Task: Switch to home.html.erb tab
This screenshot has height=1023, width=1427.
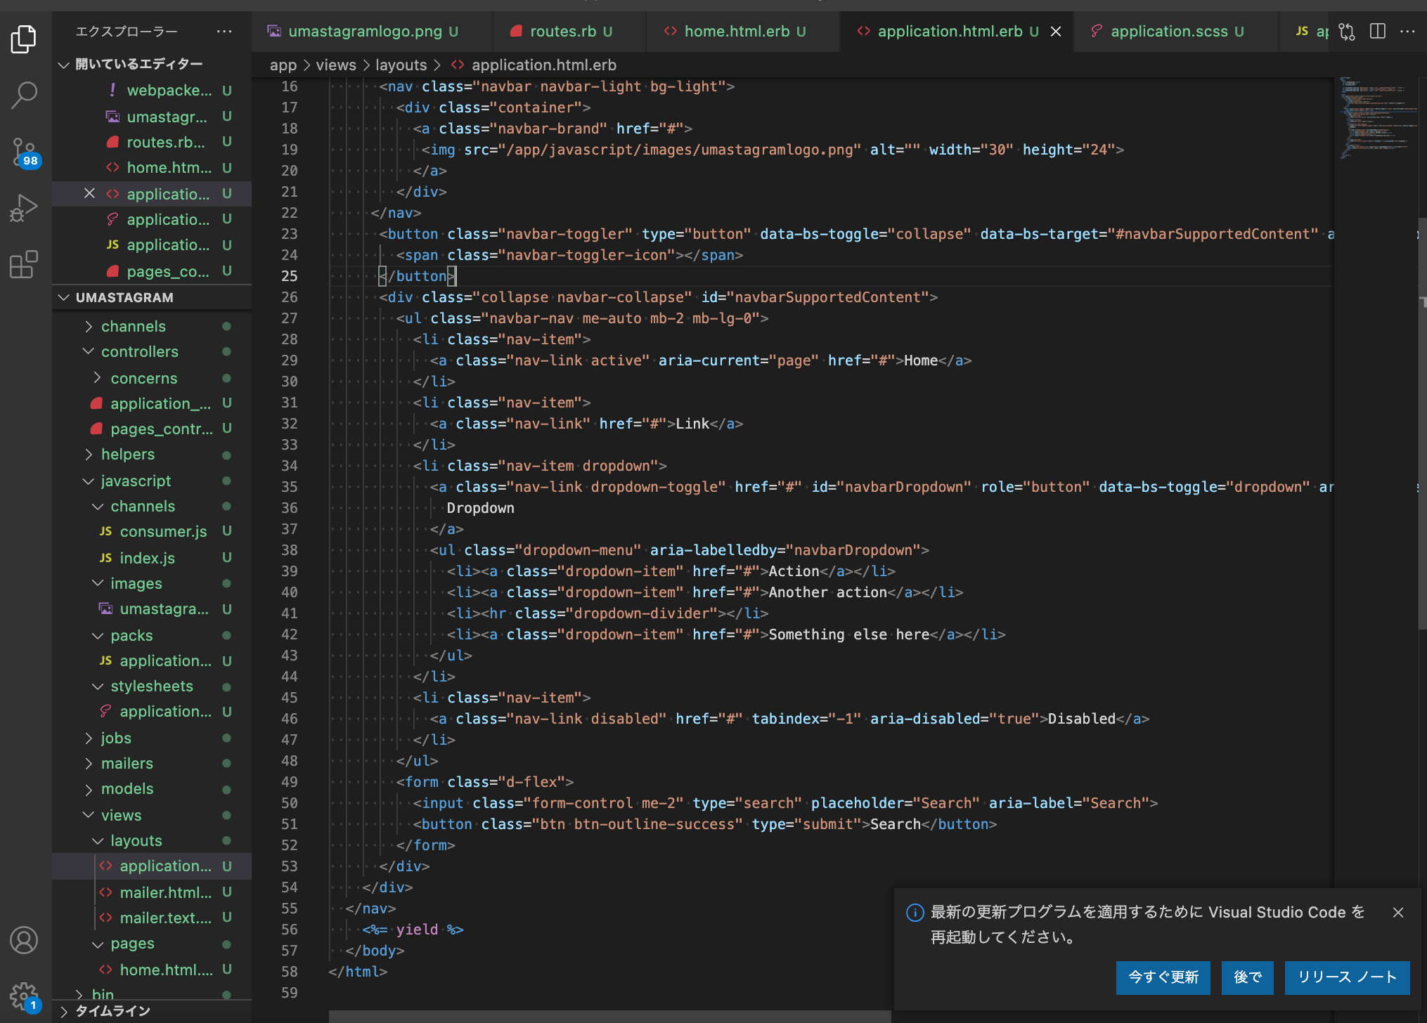Action: [x=744, y=32]
